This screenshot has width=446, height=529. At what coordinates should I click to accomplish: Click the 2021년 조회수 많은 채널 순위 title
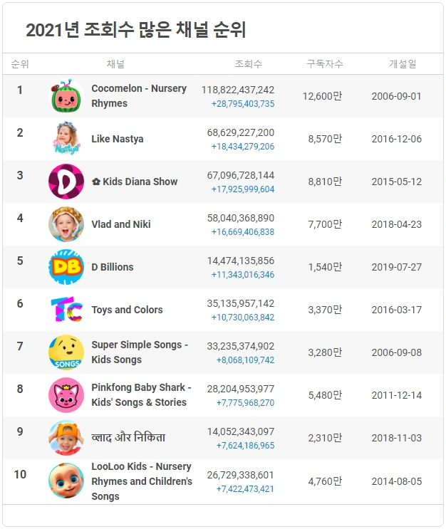[x=136, y=30]
